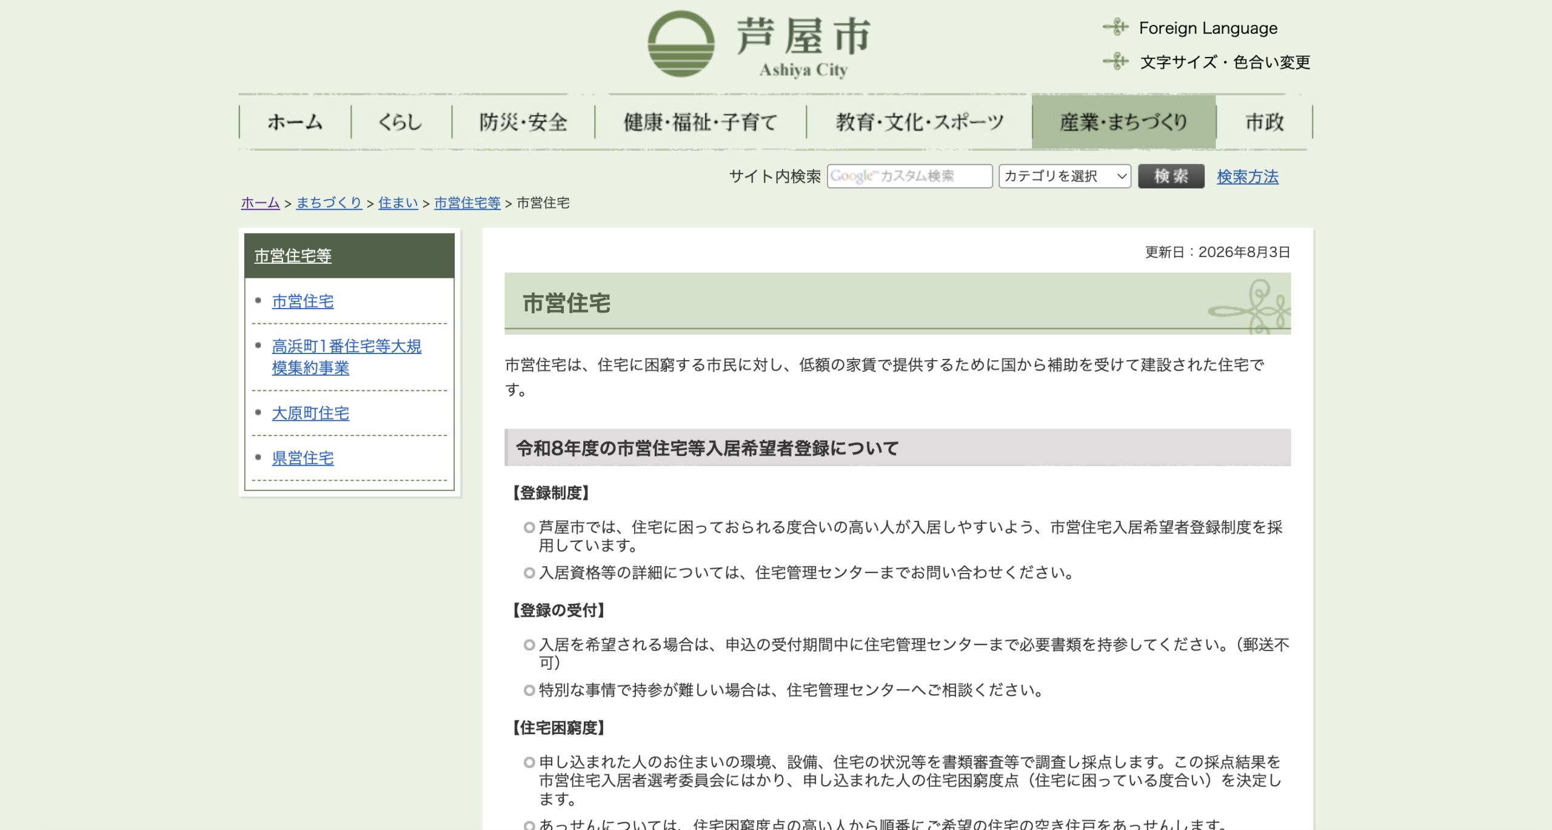Expand the カテゴリを選択 dropdown
1552x830 pixels.
[x=1065, y=176]
